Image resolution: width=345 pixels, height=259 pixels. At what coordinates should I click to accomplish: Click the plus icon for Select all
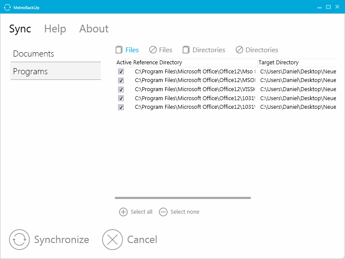pyautogui.click(x=123, y=212)
